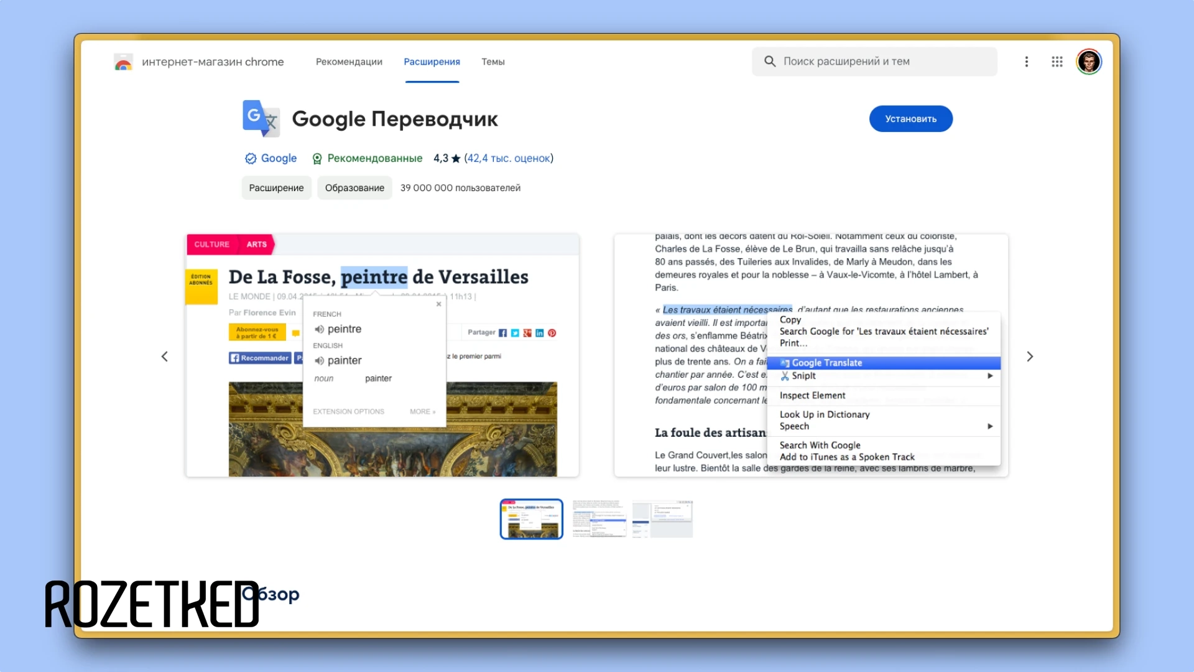This screenshot has width=1194, height=672.
Task: Select the second screenshot thumbnail
Action: (598, 519)
